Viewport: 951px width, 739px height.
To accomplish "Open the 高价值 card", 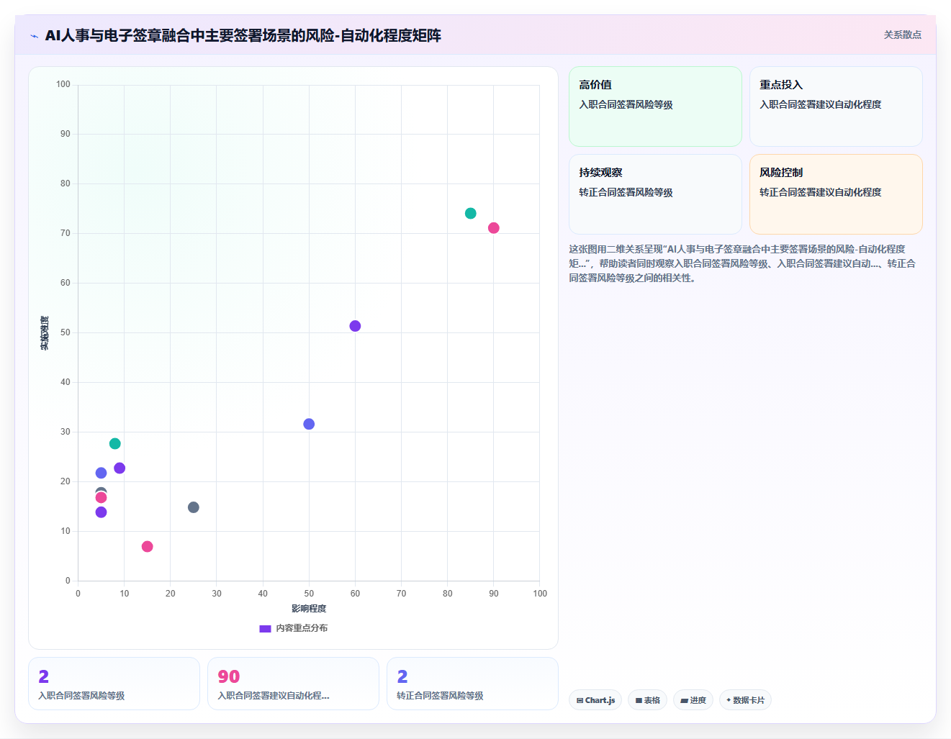I will click(655, 106).
